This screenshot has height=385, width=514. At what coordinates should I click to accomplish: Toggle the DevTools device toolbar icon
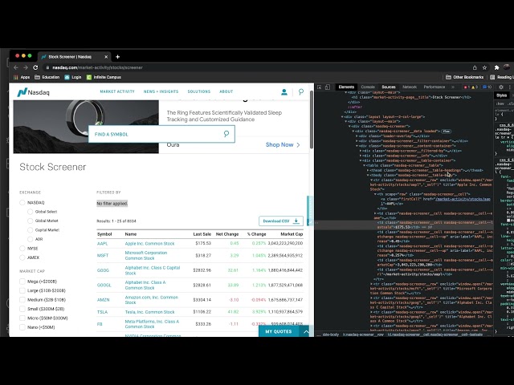(328, 87)
